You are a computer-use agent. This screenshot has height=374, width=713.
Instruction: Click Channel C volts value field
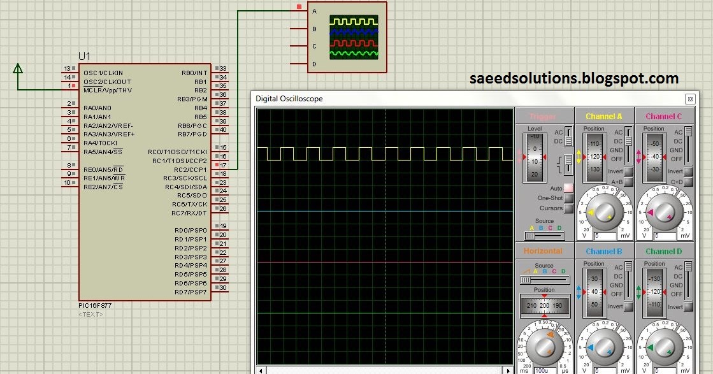[665, 235]
